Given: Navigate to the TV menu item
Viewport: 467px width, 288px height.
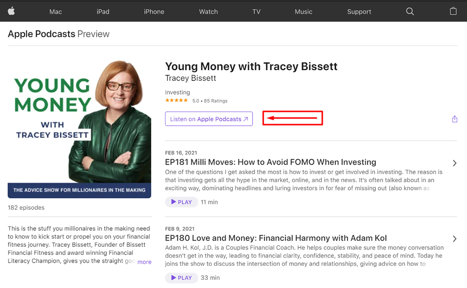Looking at the screenshot, I should [256, 12].
